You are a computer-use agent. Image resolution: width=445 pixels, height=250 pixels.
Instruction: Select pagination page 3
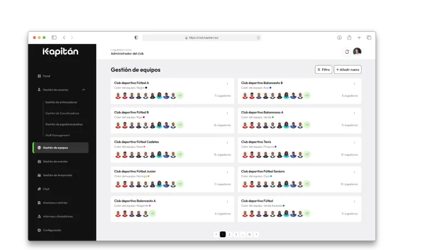[236, 234]
